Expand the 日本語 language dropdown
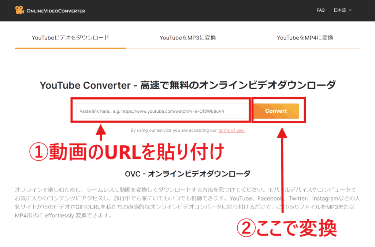The image size is (375, 247). [342, 10]
